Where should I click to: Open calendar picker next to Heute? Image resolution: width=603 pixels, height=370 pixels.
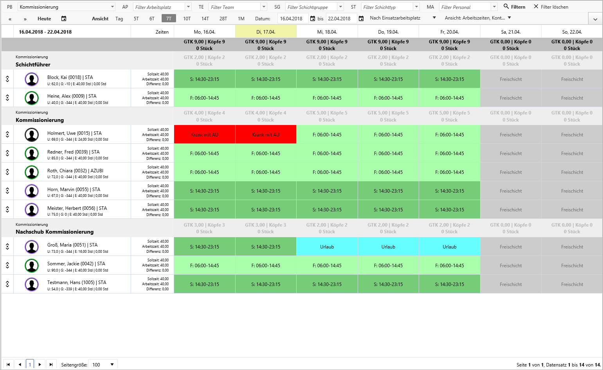pos(64,18)
